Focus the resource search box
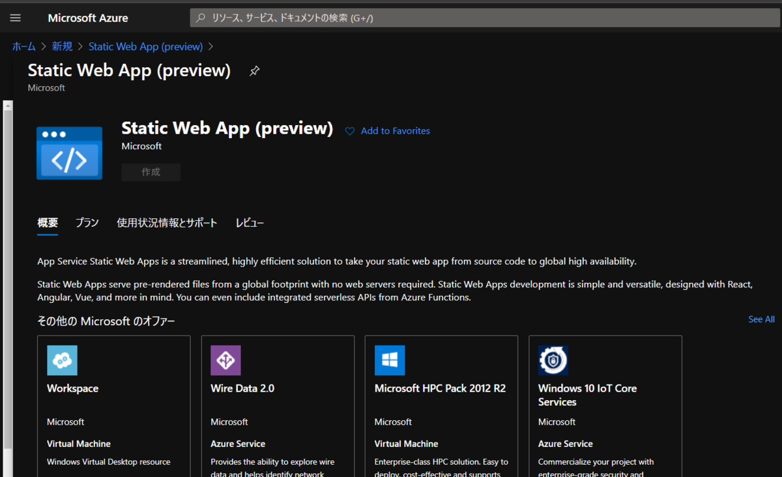The width and height of the screenshot is (782, 477). 485,18
